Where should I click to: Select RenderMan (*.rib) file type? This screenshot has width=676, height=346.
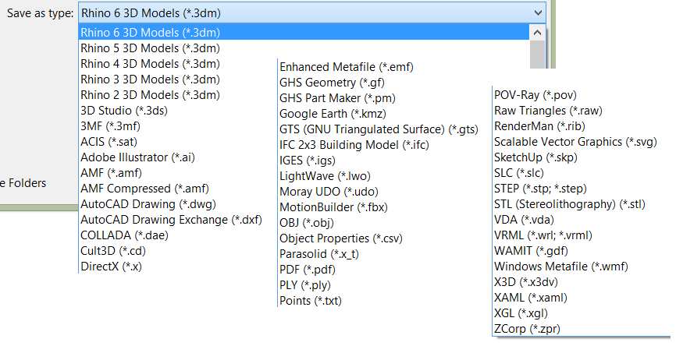click(x=539, y=126)
